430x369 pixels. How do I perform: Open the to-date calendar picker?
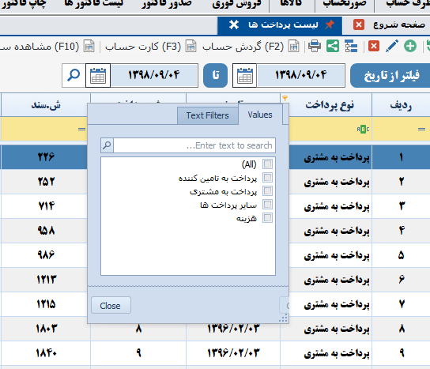(98, 75)
